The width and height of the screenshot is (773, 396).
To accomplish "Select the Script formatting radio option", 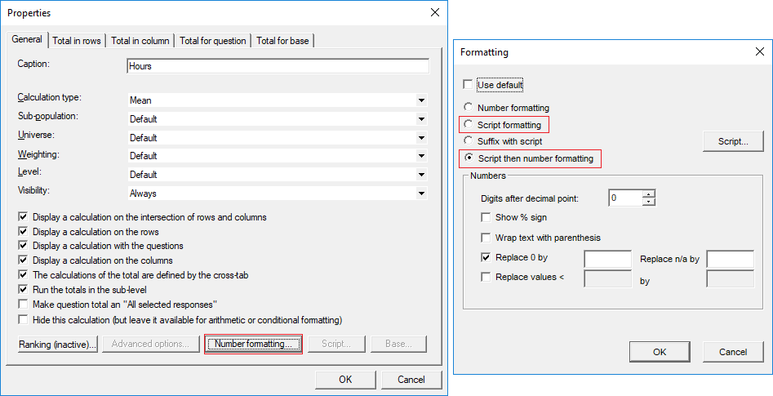I will [468, 125].
